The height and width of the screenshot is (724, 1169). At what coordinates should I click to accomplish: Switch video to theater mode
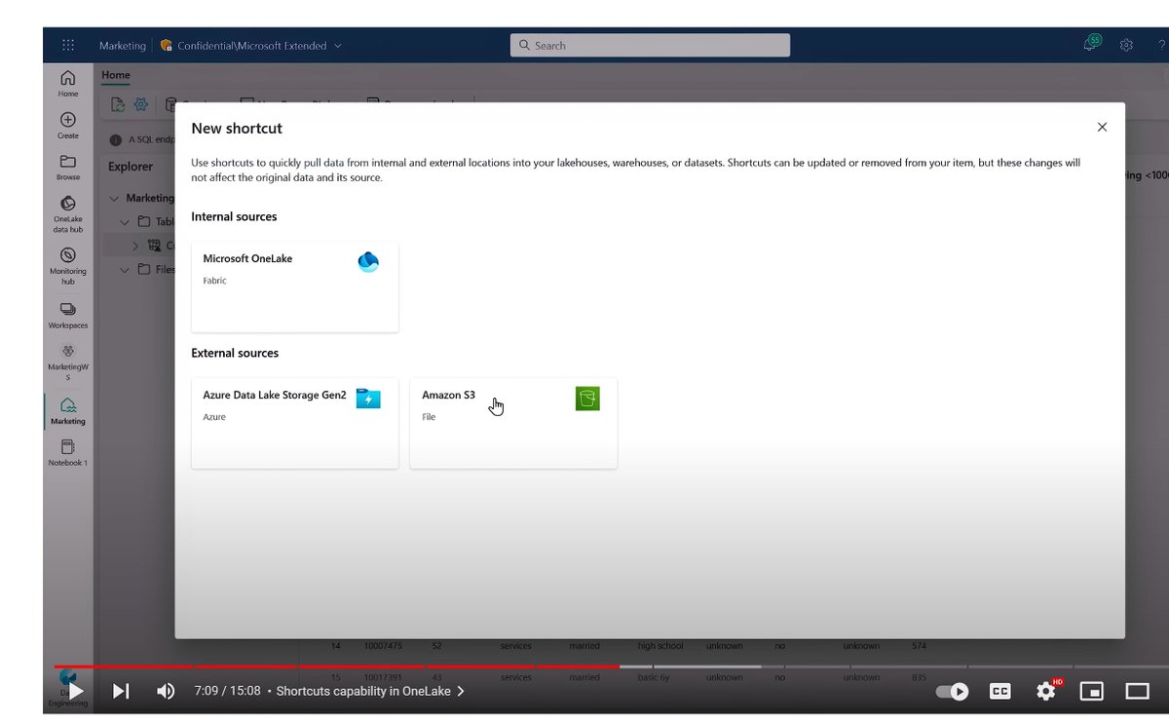point(1138,691)
